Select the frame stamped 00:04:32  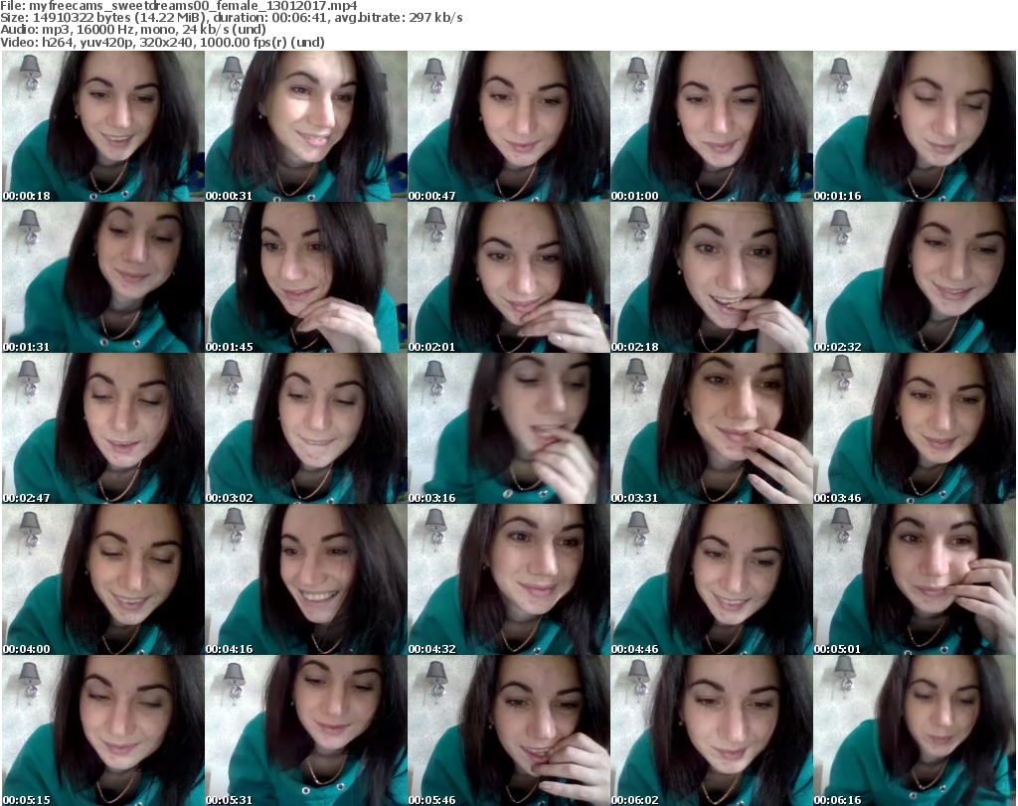pos(509,580)
